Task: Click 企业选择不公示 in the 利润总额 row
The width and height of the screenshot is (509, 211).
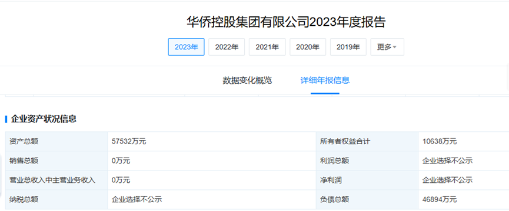Action: tap(447, 161)
